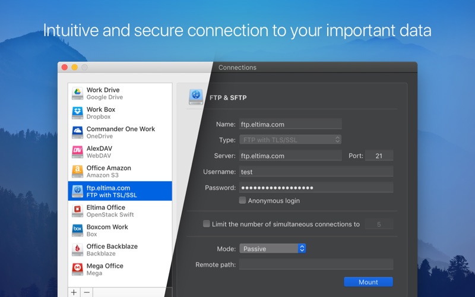Select the Work Drive connection name
The image size is (475, 297).
coord(103,90)
